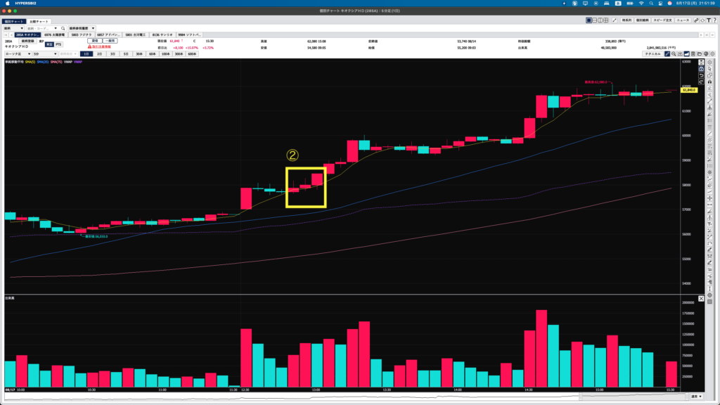Switch to the 比較チャート tab

point(39,22)
